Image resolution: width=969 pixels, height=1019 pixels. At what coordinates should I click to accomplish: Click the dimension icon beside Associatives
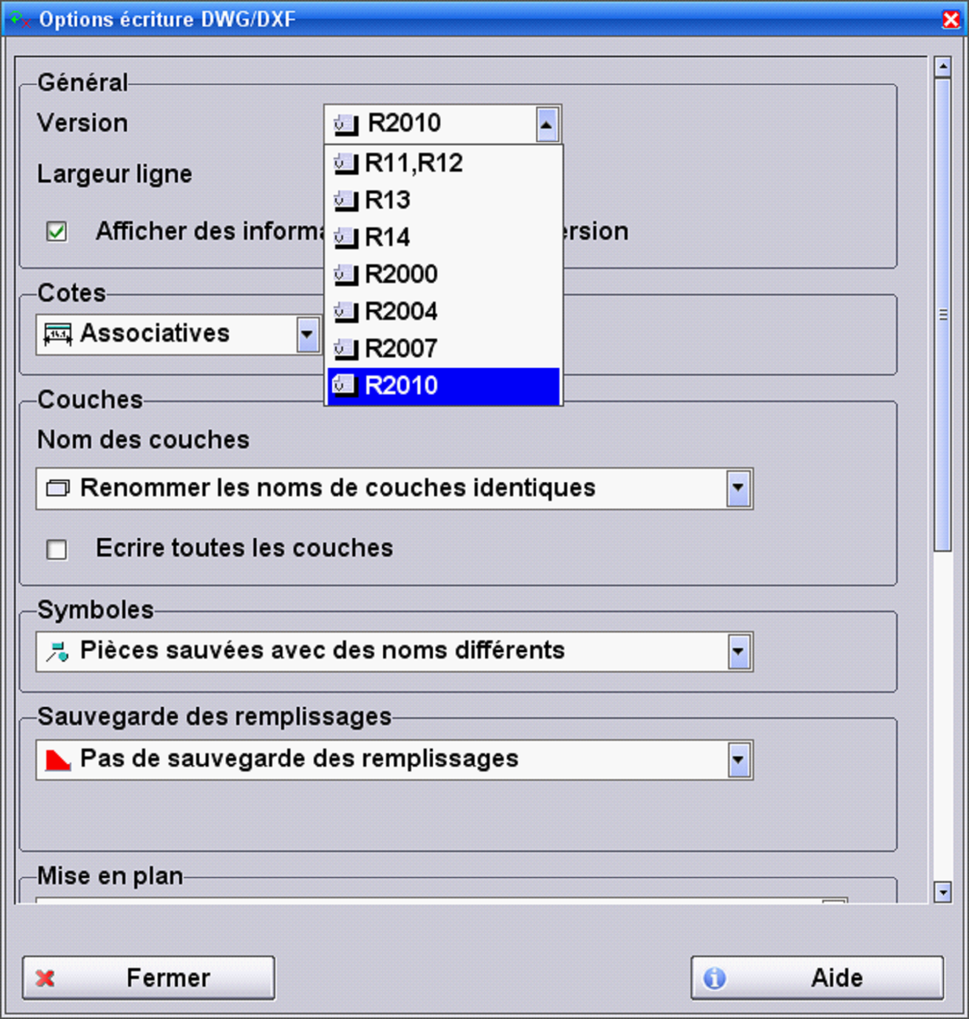click(x=57, y=334)
